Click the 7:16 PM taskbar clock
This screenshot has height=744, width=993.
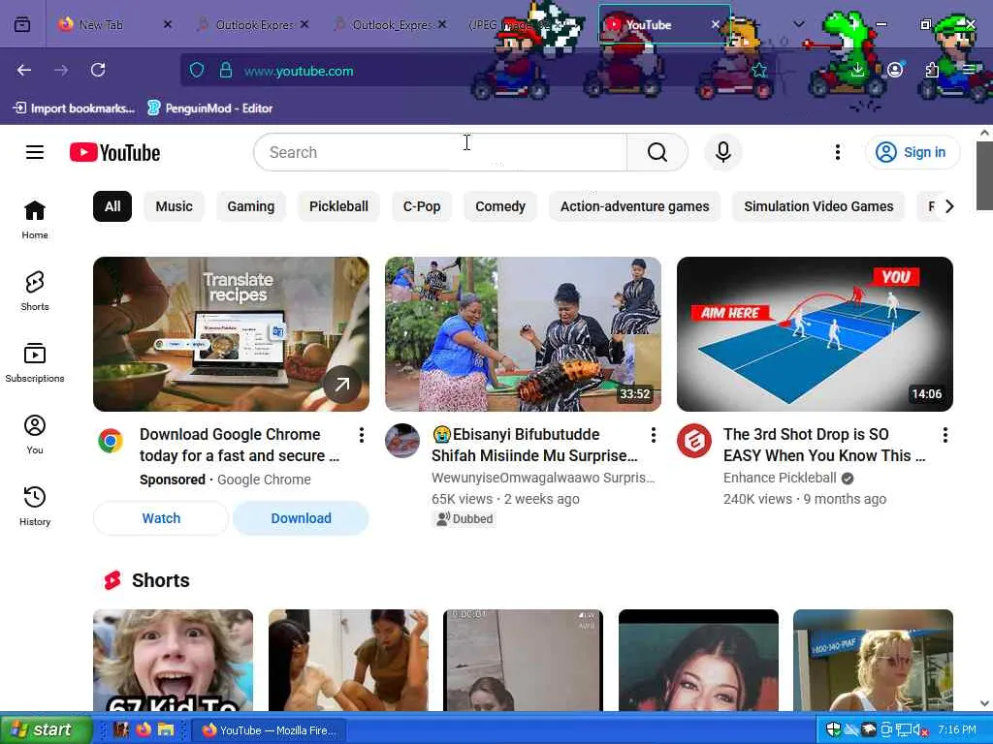pos(957,730)
